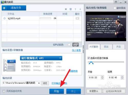Move file down with down arrow
The image size is (128, 95).
click(80, 9)
